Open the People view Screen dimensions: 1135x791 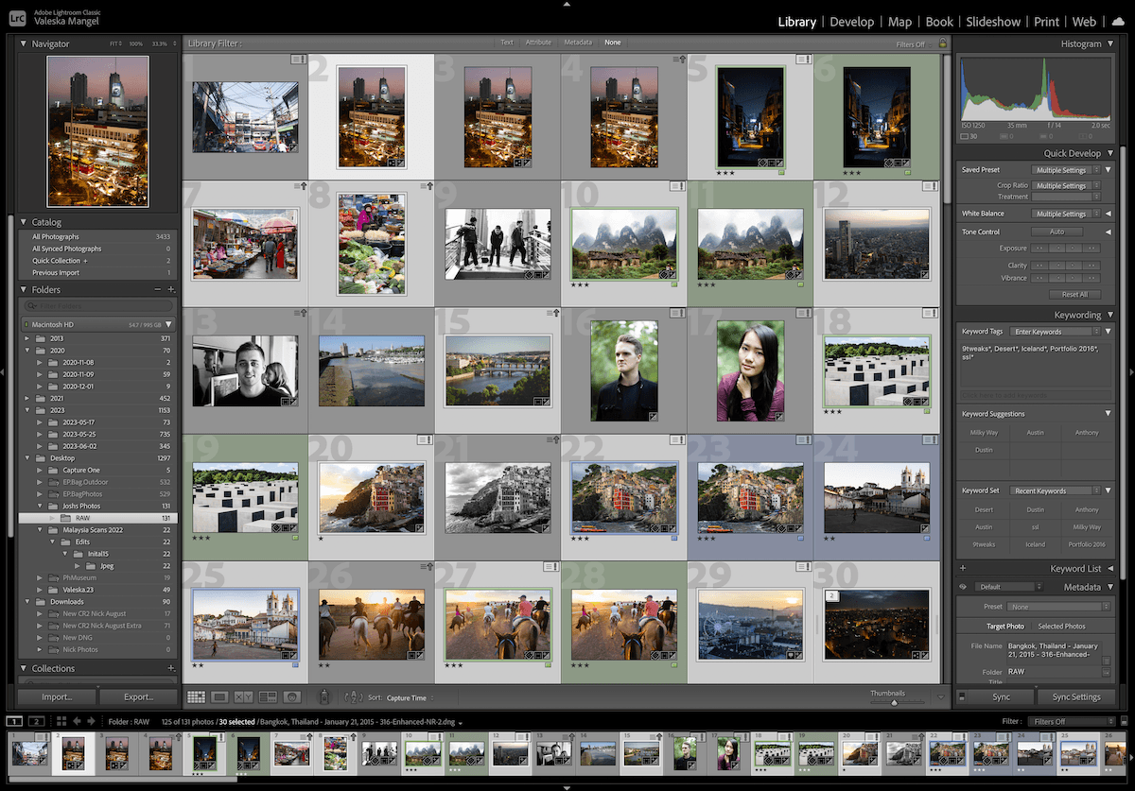(x=290, y=696)
